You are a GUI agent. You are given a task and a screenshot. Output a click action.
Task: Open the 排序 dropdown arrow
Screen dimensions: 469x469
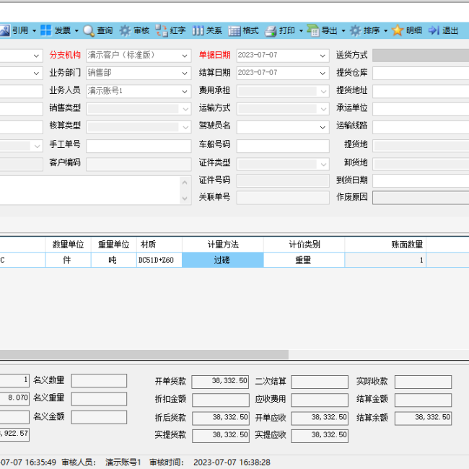[386, 31]
